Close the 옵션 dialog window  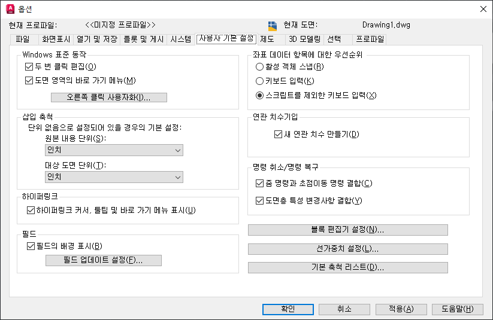483,9
